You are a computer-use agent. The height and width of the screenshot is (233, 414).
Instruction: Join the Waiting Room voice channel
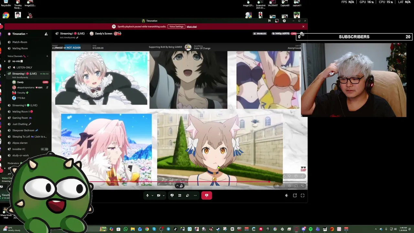27,49
